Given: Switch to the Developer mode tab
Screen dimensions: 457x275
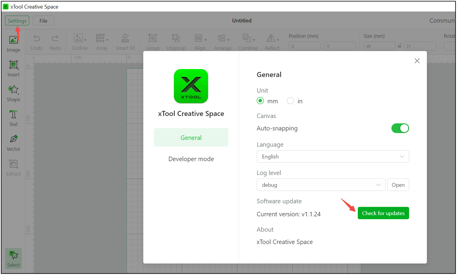Looking at the screenshot, I should (x=191, y=159).
